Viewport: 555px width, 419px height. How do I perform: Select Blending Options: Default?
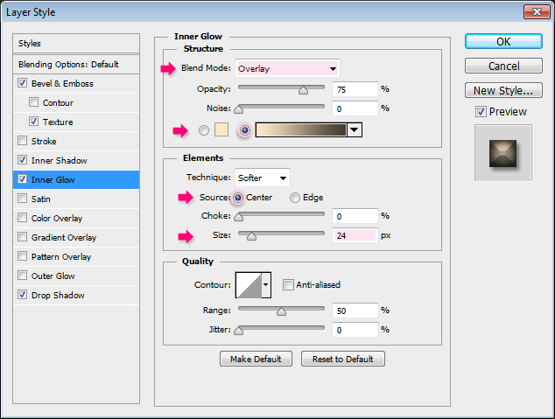(76, 65)
